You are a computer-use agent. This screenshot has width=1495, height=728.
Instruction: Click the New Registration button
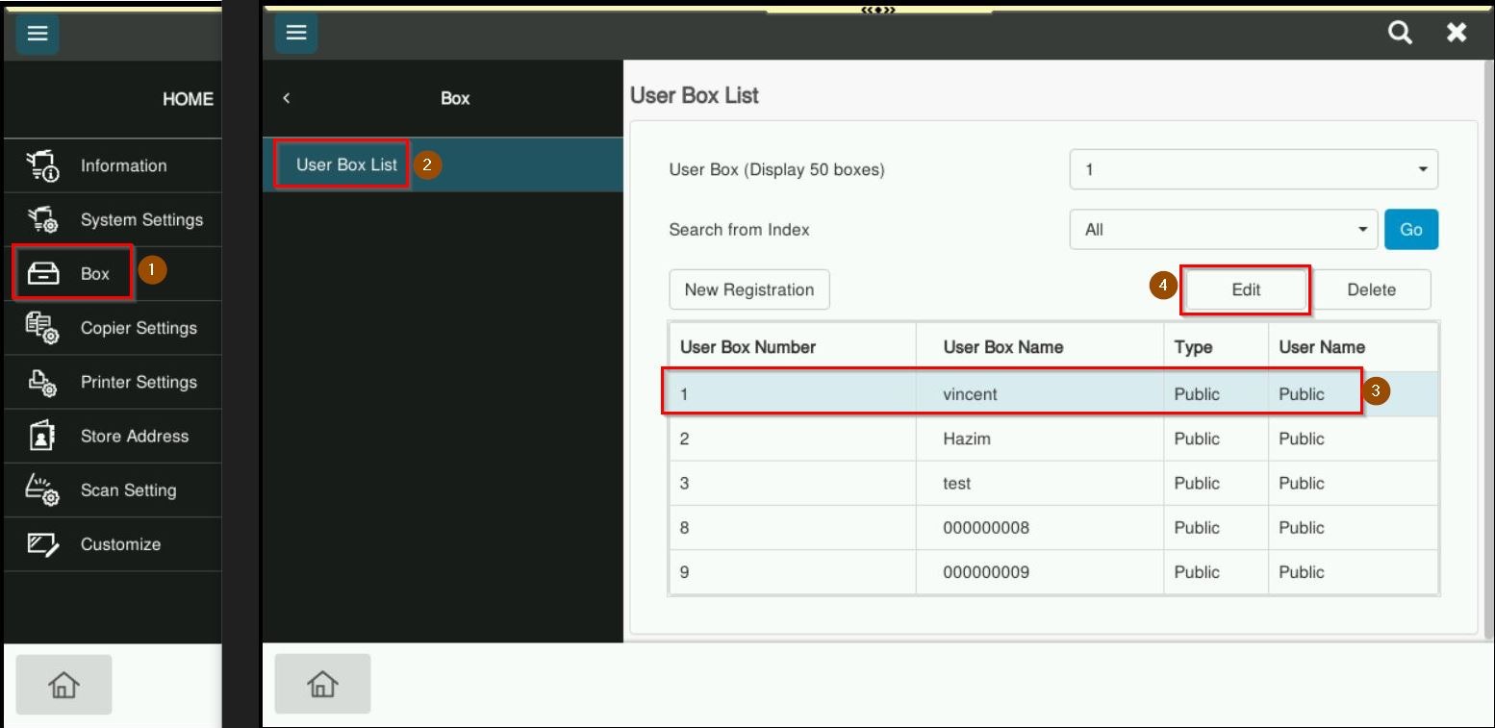coord(748,289)
